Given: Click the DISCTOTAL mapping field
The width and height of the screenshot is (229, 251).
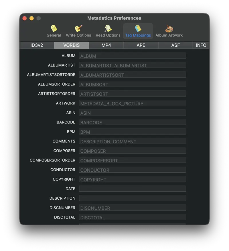Looking at the screenshot, I should tap(133, 217).
